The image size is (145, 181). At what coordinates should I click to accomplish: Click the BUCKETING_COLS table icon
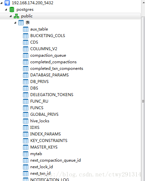tap(26, 36)
